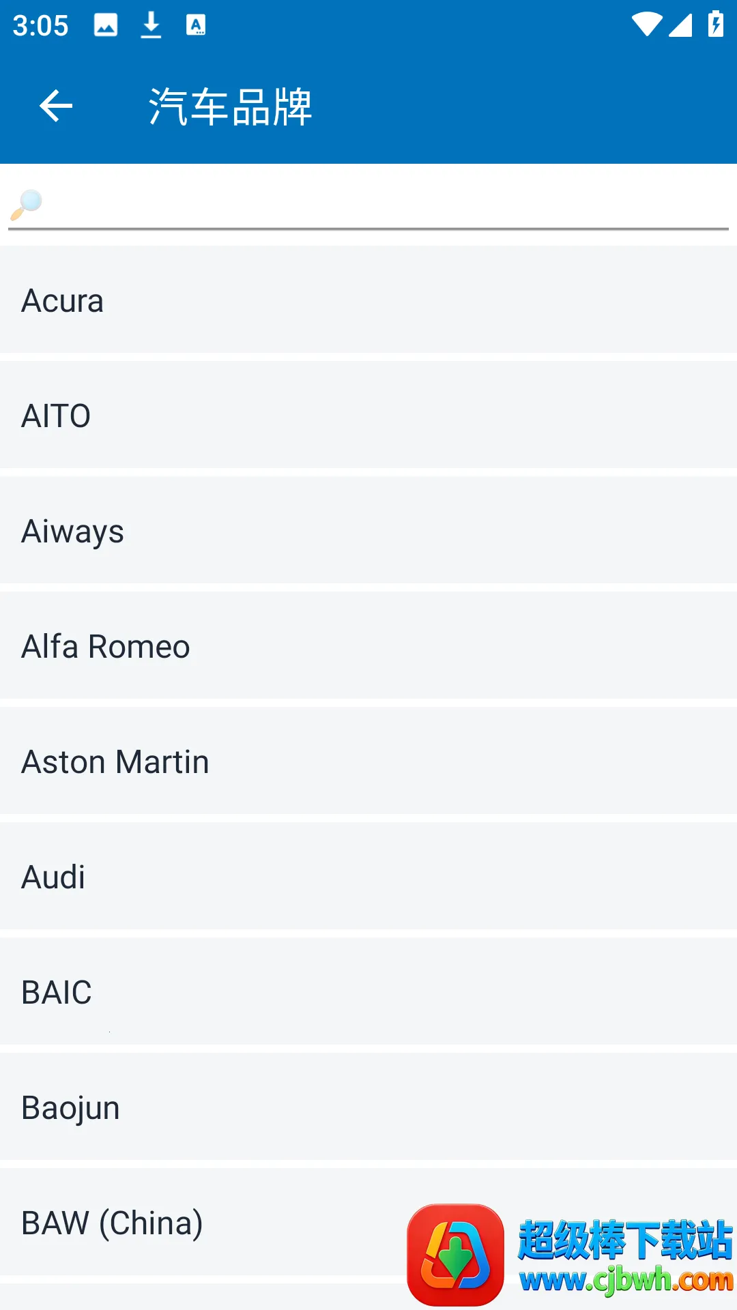Image resolution: width=737 pixels, height=1310 pixels.
Task: Click the red download-site logo
Action: coord(455,1254)
